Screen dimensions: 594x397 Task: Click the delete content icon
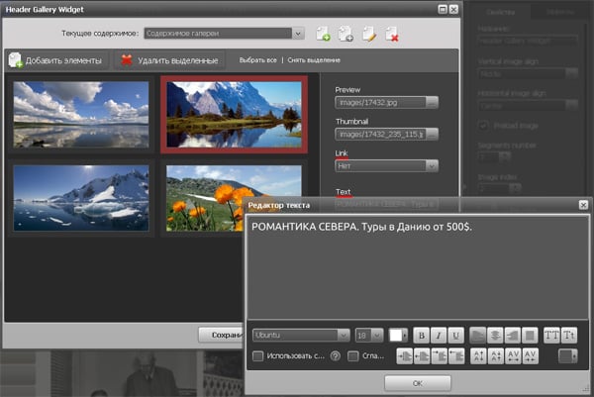[x=392, y=35]
